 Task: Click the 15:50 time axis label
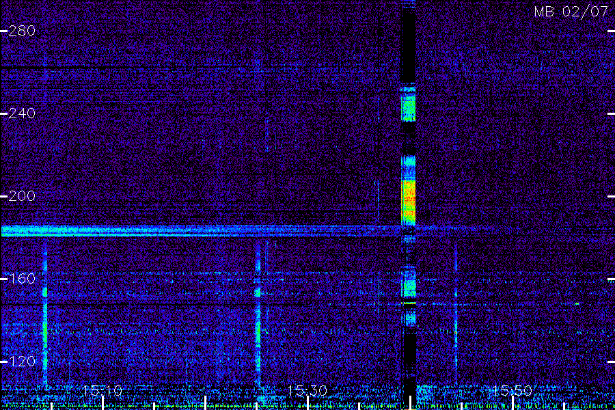coord(512,390)
